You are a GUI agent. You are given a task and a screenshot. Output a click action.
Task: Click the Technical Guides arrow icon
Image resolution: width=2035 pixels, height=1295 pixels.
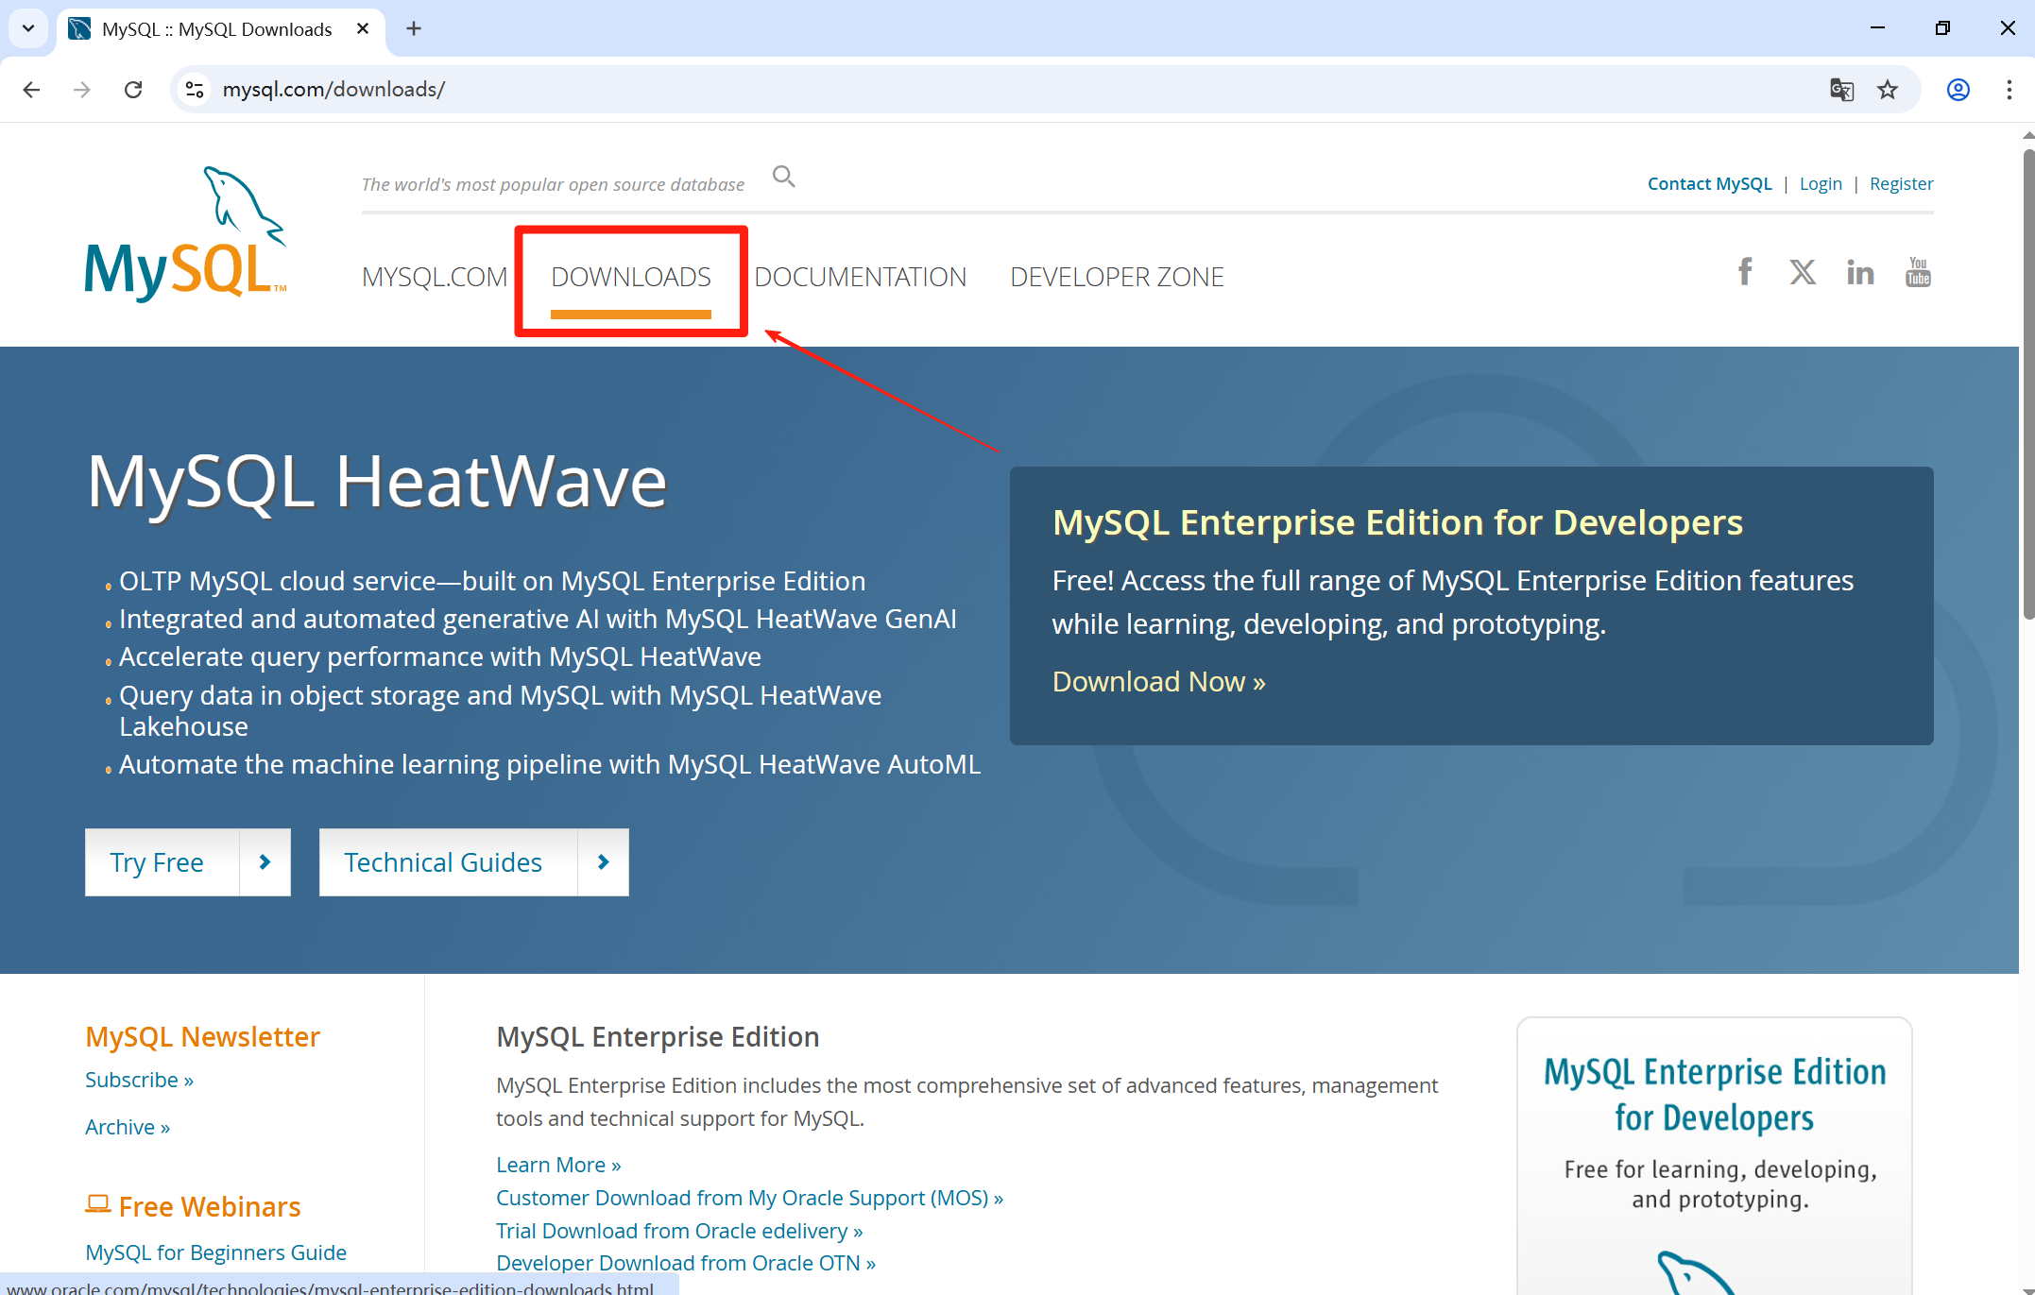tap(603, 862)
